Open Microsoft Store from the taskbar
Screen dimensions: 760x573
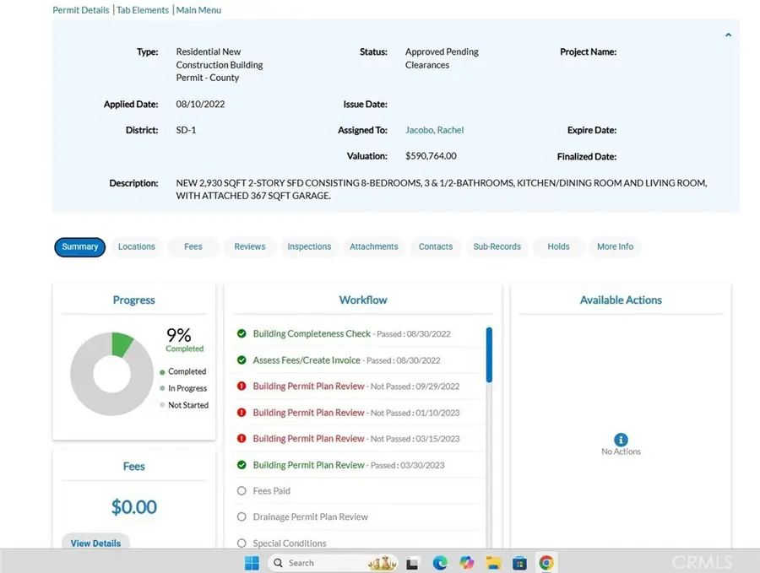pyautogui.click(x=519, y=563)
